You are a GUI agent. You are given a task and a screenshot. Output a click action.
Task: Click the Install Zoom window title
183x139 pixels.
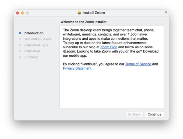click(94, 13)
